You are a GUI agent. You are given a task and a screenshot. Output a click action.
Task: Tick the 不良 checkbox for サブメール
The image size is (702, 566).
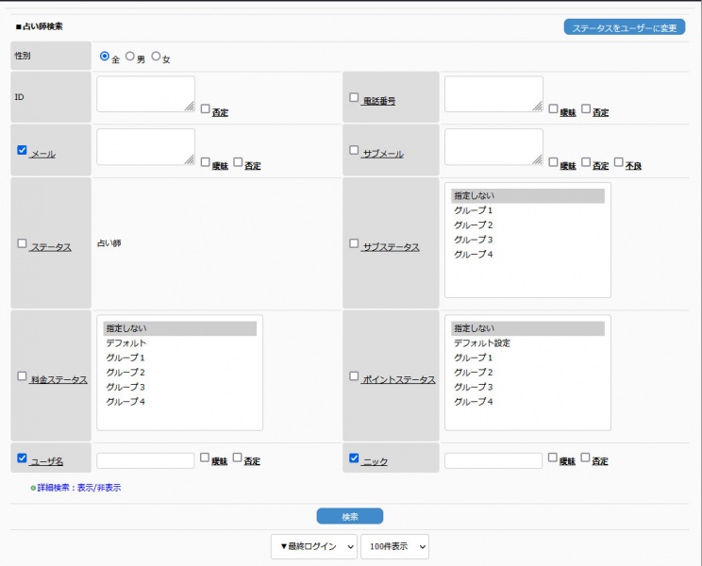pyautogui.click(x=619, y=162)
